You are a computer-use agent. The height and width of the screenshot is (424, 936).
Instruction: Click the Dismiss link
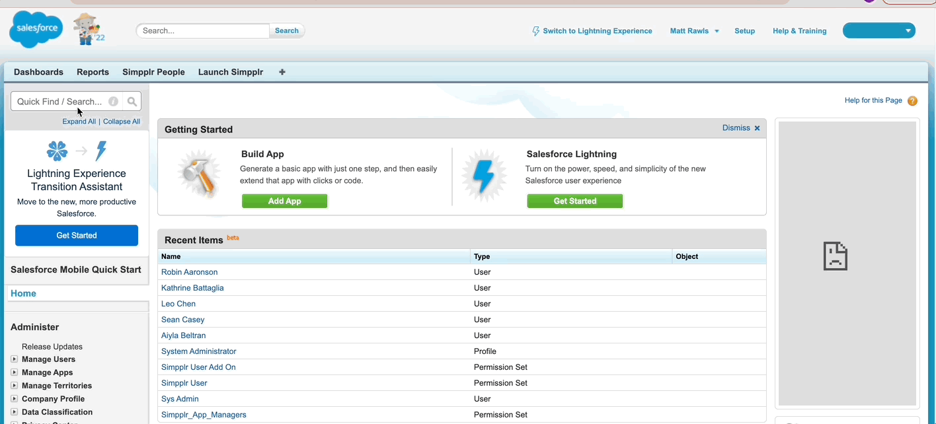[736, 128]
